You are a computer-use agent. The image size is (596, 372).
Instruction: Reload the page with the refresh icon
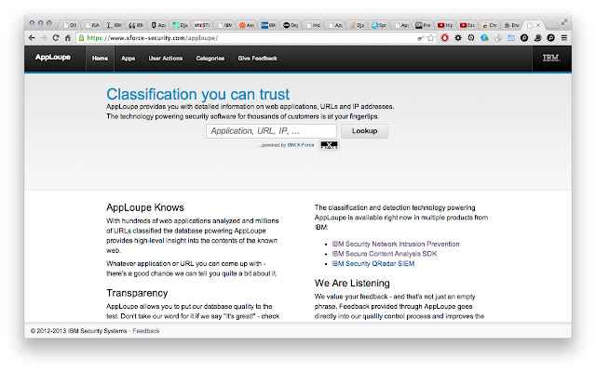(56, 38)
